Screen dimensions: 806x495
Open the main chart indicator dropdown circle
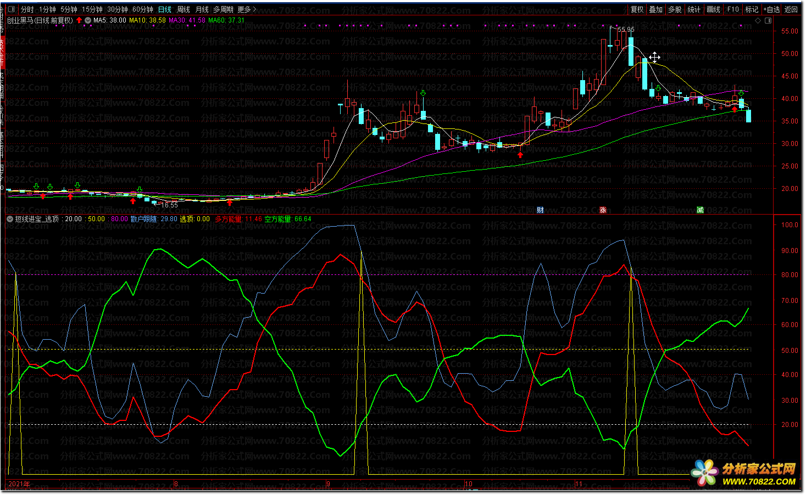pos(88,20)
